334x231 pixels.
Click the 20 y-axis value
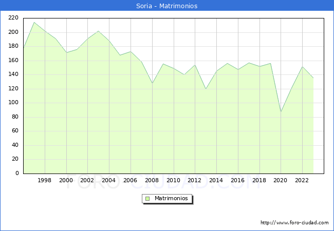click(15, 159)
